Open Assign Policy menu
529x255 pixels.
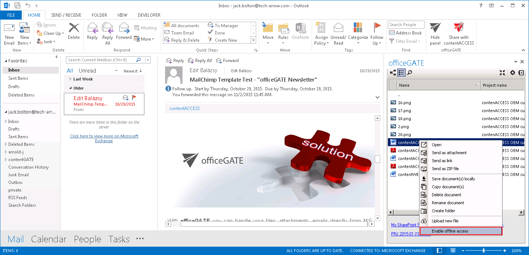tap(321, 34)
